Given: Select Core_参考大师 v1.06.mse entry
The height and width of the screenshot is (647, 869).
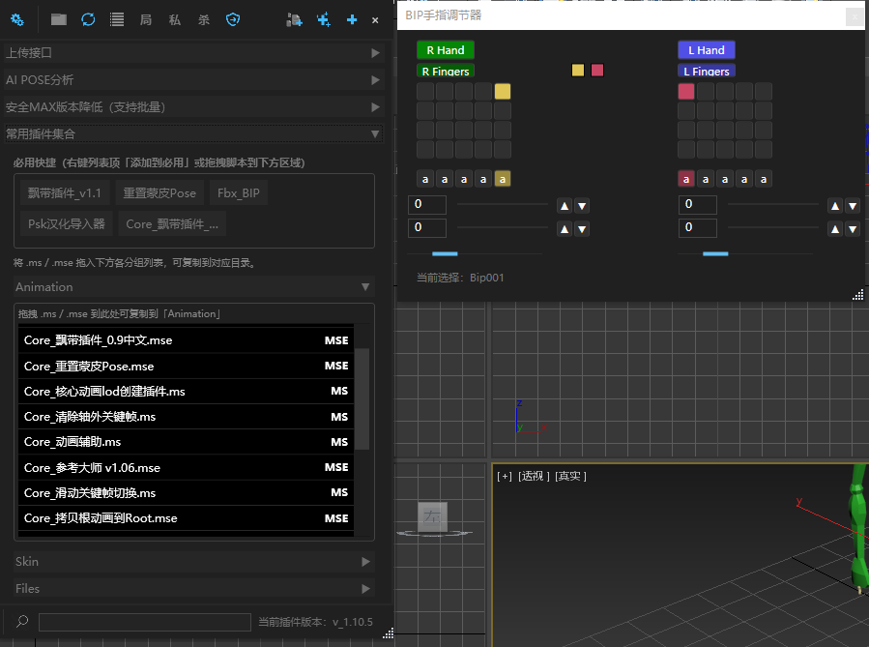Looking at the screenshot, I should pos(186,467).
